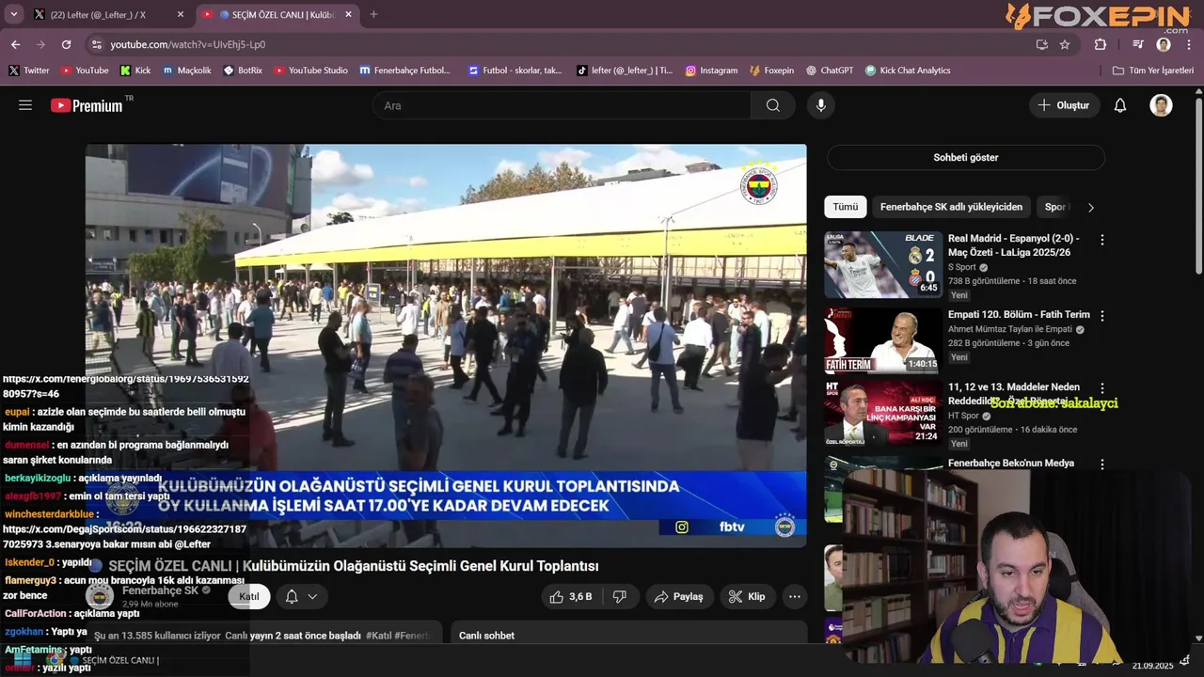Reload the current page
This screenshot has width=1204, height=677.
click(66, 44)
